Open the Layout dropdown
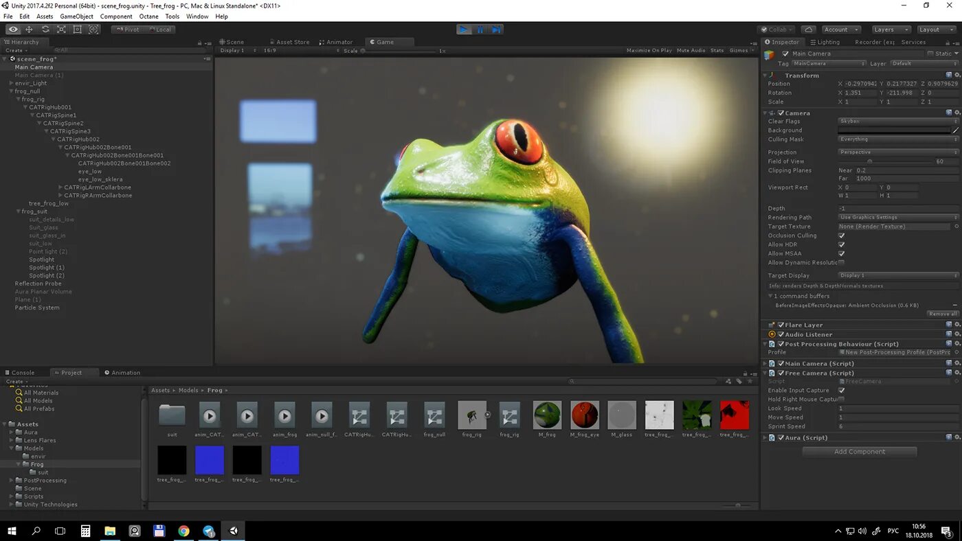Image resolution: width=962 pixels, height=541 pixels. coord(935,30)
